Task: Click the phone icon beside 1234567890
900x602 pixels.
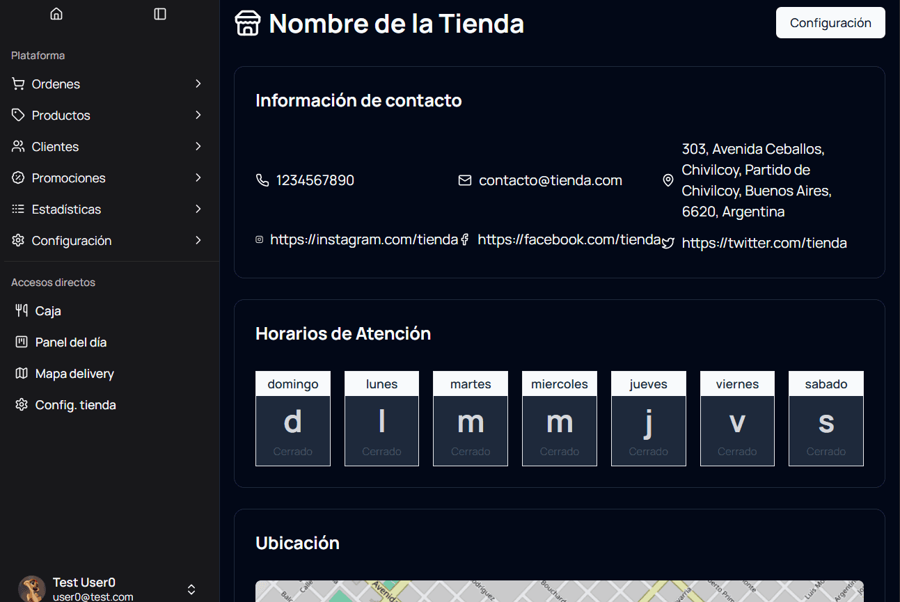Action: coord(262,180)
